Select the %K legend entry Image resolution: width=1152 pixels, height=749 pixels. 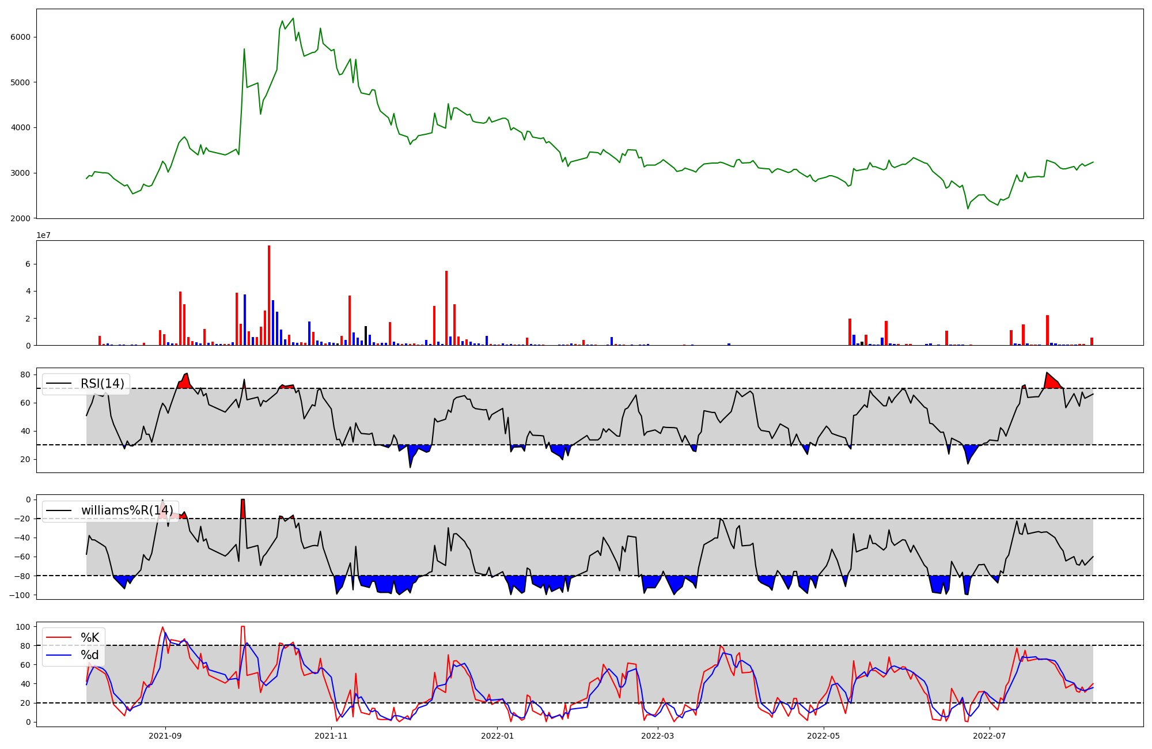[90, 638]
